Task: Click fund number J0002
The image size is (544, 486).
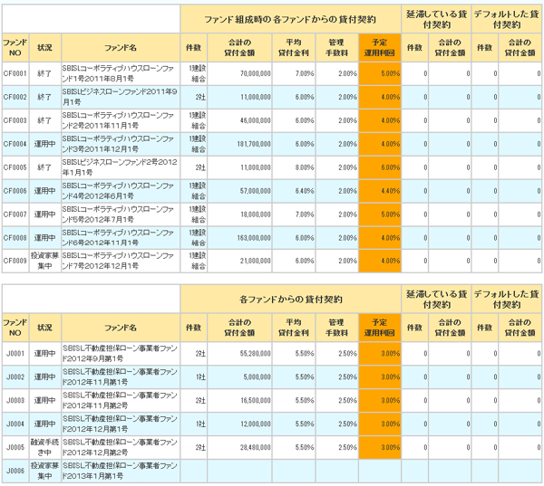Action: [15, 376]
